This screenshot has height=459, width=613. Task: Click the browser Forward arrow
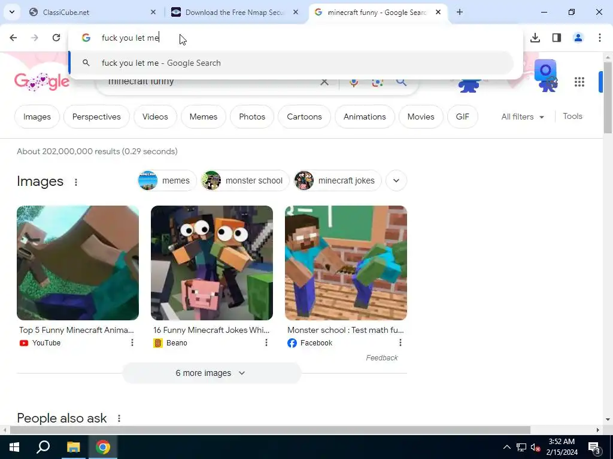coord(35,38)
